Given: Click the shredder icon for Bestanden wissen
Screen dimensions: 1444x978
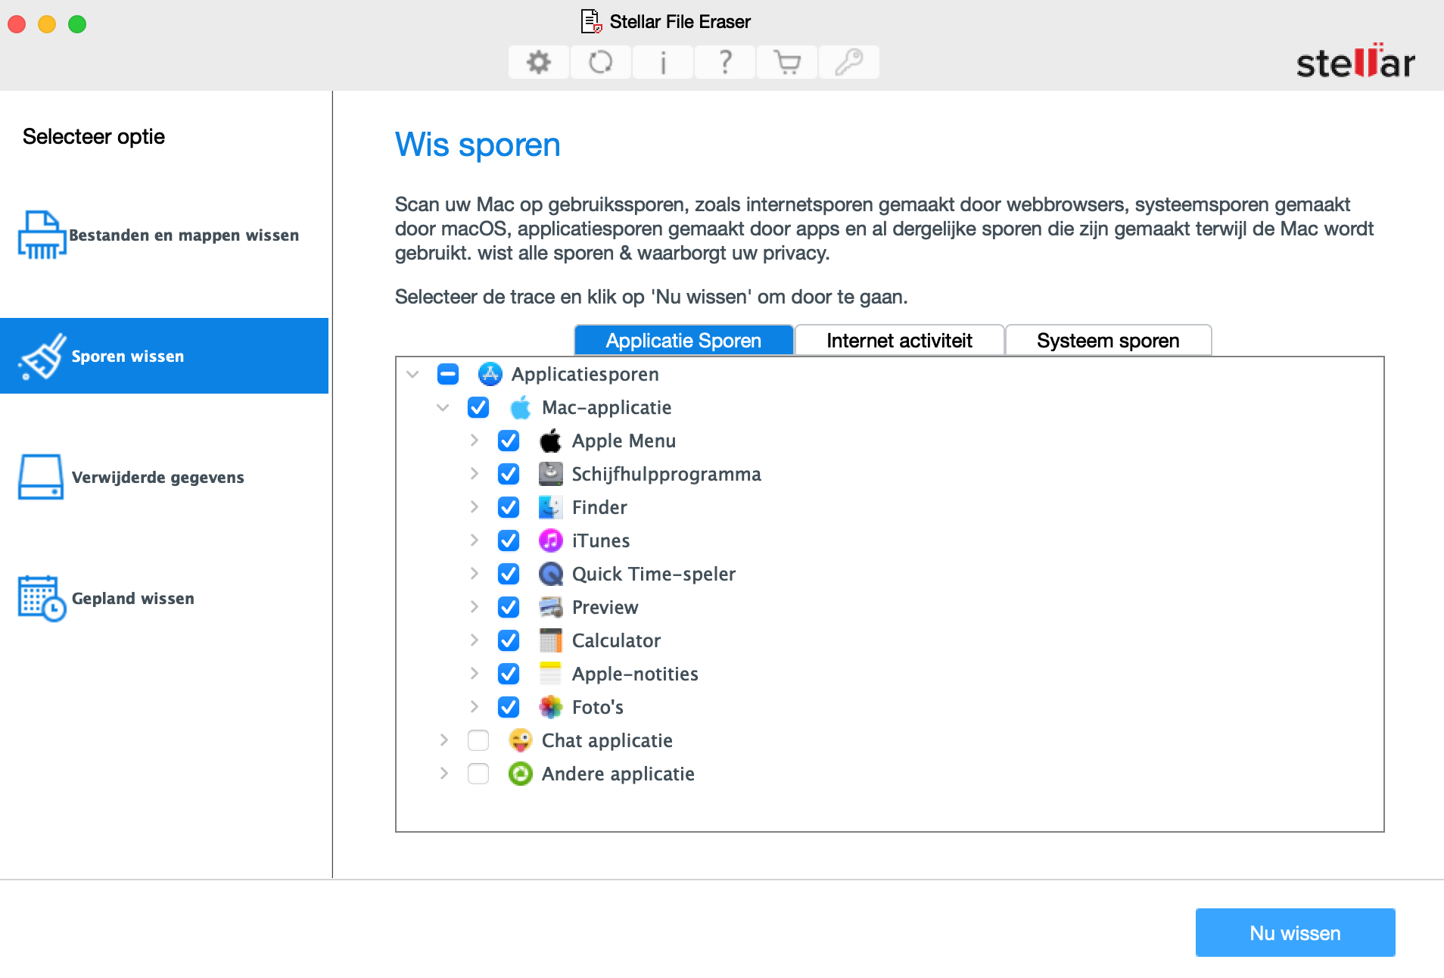Looking at the screenshot, I should tap(42, 235).
